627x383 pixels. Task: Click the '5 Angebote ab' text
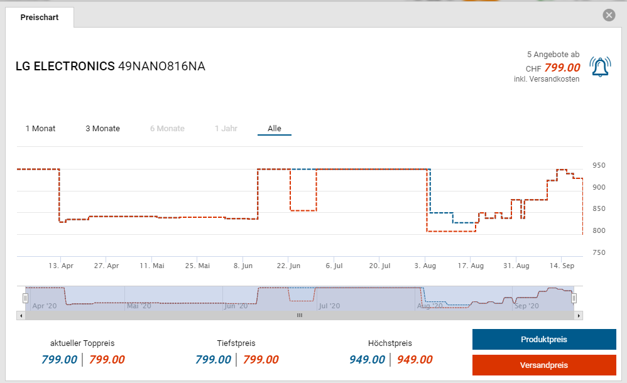[x=553, y=55]
